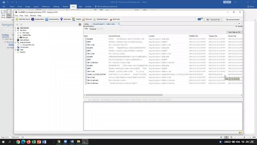The image size is (257, 145).
Task: Click the taskbar search icon
Action: coord(10,142)
